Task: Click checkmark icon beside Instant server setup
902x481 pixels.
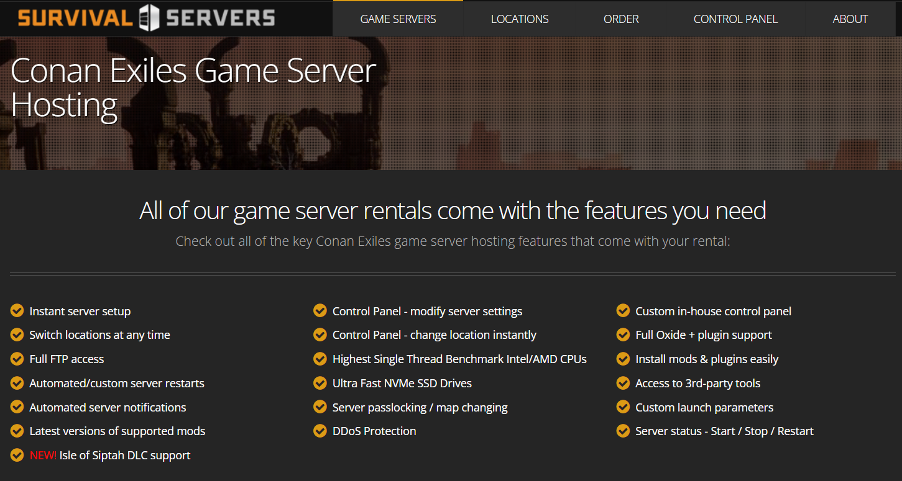Action: [17, 310]
